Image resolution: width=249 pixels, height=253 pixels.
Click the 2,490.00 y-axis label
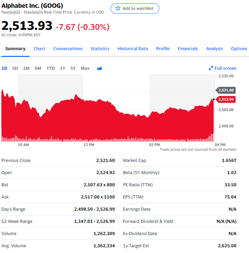point(226,126)
